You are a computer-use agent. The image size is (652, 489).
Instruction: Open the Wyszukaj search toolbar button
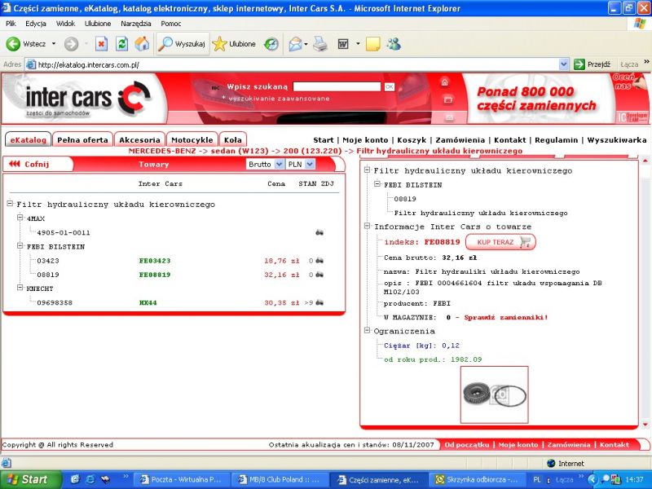click(x=183, y=44)
